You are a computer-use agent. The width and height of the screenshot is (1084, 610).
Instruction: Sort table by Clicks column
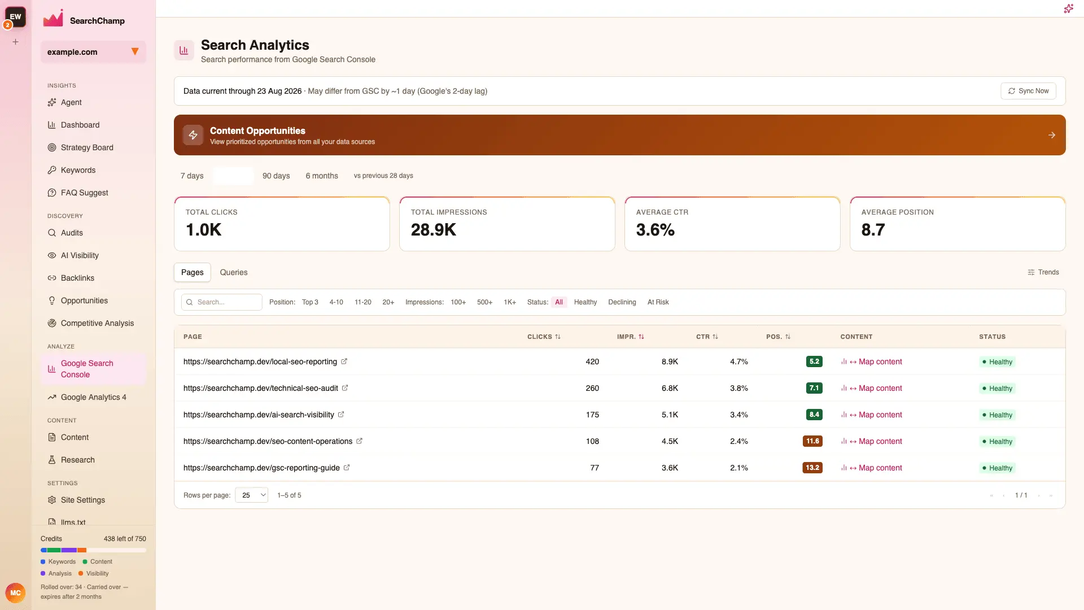click(544, 337)
